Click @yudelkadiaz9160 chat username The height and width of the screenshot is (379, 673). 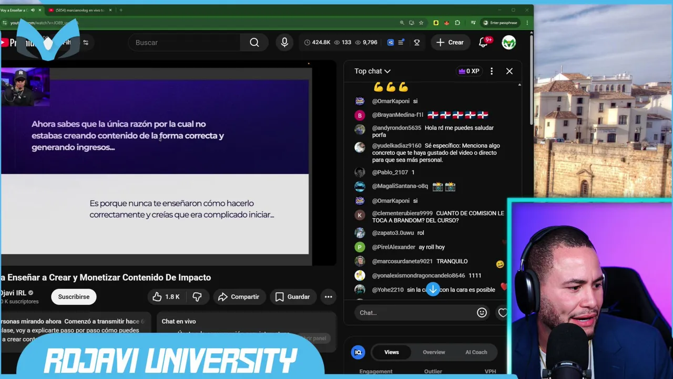[396, 146]
